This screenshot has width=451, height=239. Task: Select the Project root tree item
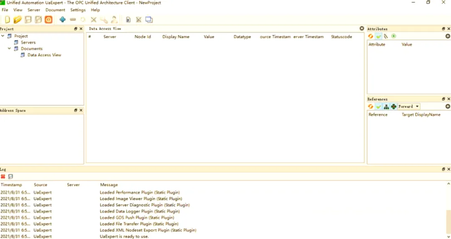click(x=21, y=36)
